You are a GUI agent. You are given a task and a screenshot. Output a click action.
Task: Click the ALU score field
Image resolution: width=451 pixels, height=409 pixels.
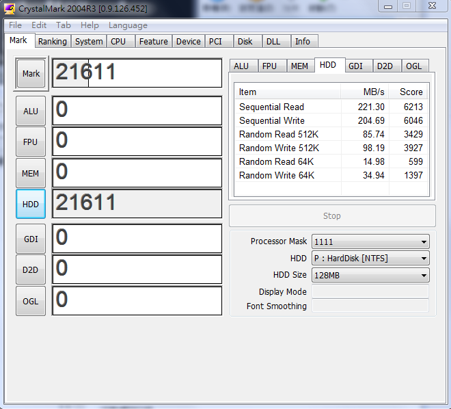coord(137,111)
